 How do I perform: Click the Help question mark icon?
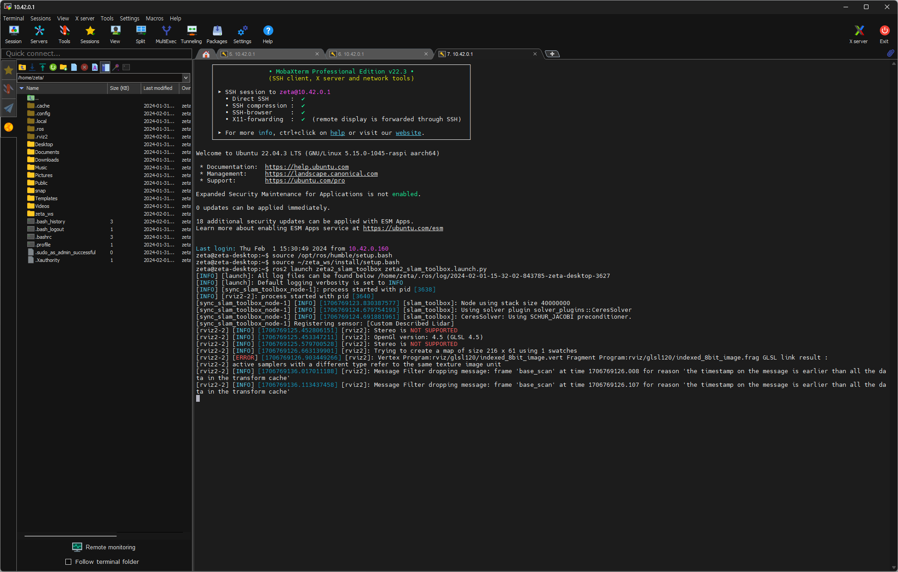(268, 35)
